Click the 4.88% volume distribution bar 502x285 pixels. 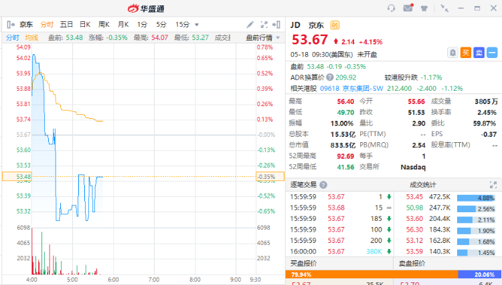(x=476, y=198)
